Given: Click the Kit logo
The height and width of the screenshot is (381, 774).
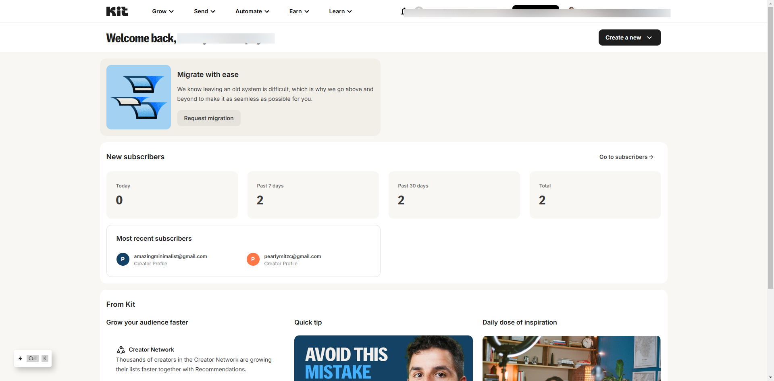Looking at the screenshot, I should (x=117, y=11).
